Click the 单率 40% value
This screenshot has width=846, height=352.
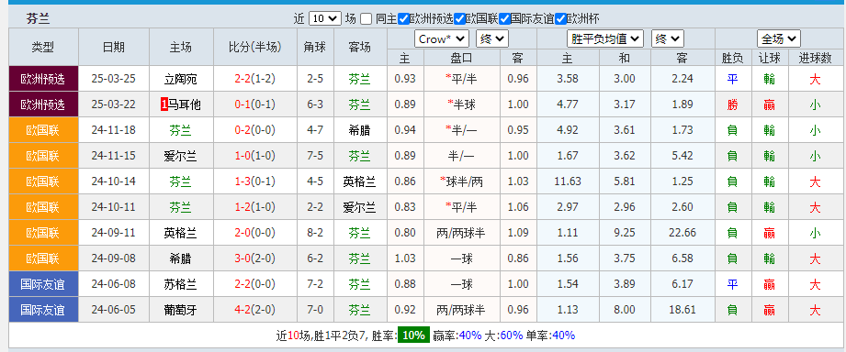point(563,335)
